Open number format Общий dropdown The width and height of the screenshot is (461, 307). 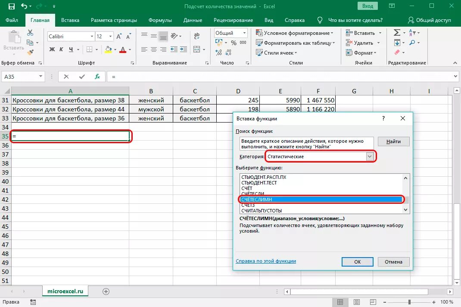click(244, 33)
